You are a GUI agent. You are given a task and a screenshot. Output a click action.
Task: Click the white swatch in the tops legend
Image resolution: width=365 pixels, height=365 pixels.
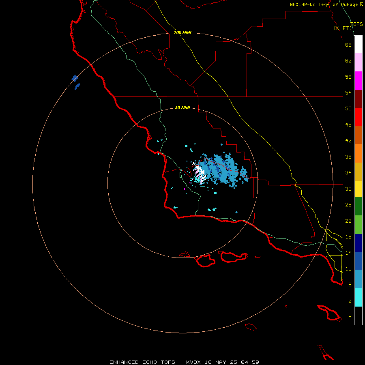click(358, 45)
